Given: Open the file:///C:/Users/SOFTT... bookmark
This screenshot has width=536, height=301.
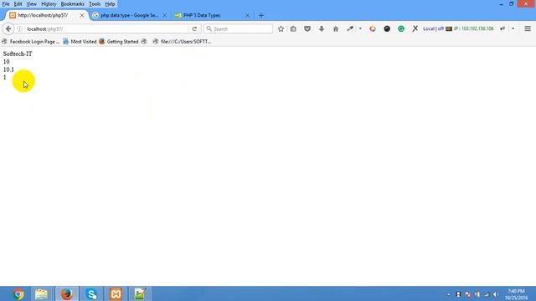Looking at the screenshot, I should 183,42.
